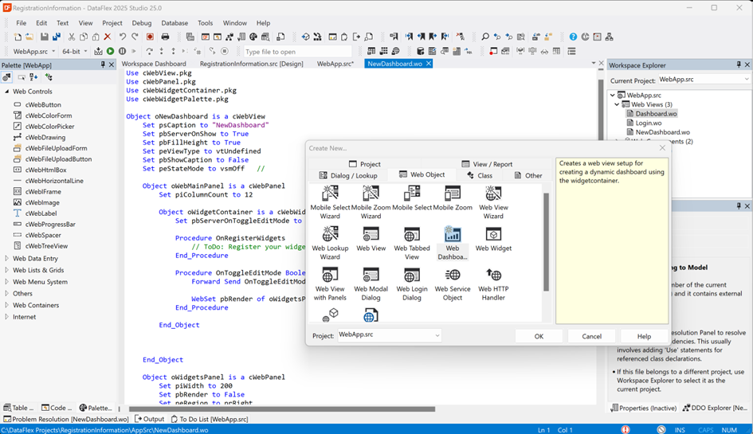
Task: Select cWebTreeView in the palette
Action: (46, 246)
